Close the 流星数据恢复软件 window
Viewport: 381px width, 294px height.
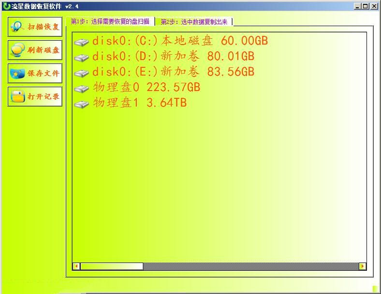374,6
